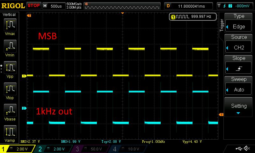Click the RMS=1.99 V measurement
Screen dimensions: 255x153
(70, 142)
